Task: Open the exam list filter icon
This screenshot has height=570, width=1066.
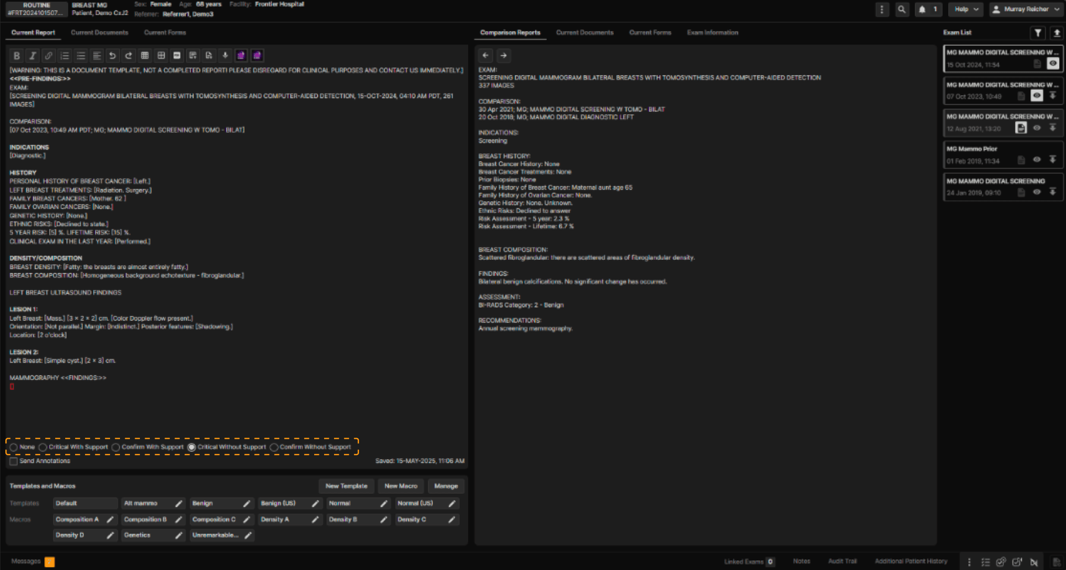Action: point(1038,33)
